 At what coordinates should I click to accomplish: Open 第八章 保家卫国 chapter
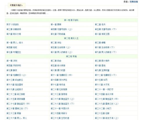[x=102, y=34]
